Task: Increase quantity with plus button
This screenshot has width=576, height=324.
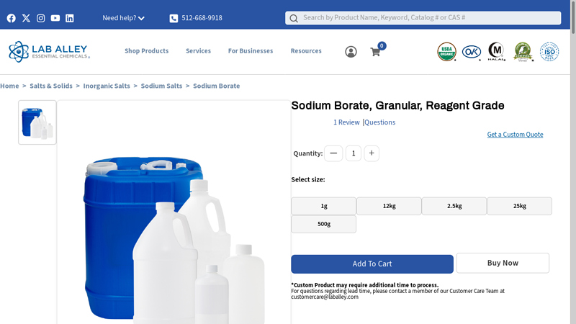Action: (x=372, y=153)
